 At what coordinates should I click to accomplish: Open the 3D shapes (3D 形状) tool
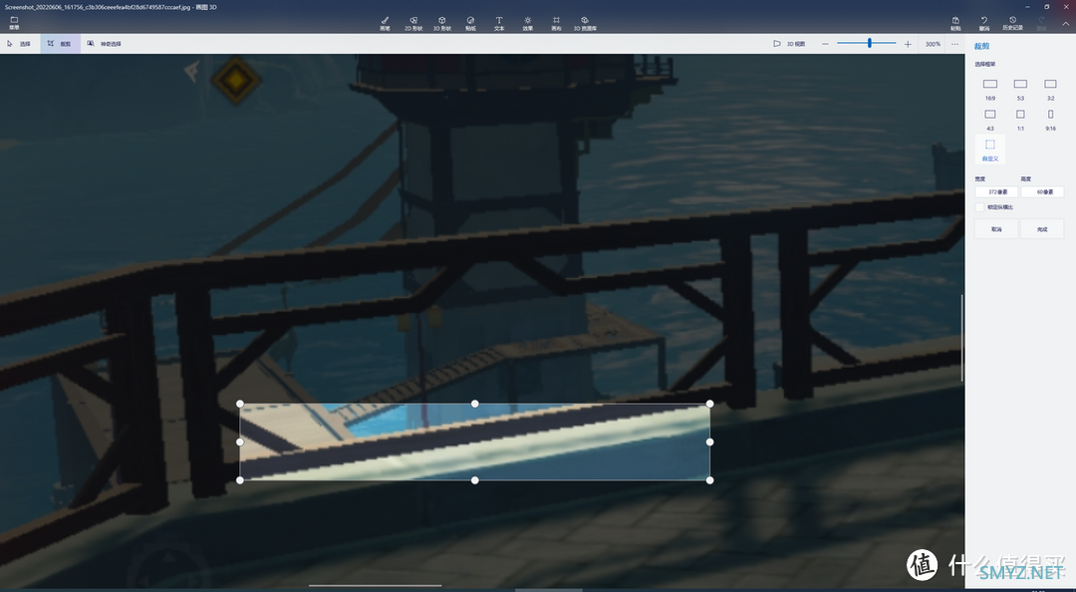[x=442, y=23]
